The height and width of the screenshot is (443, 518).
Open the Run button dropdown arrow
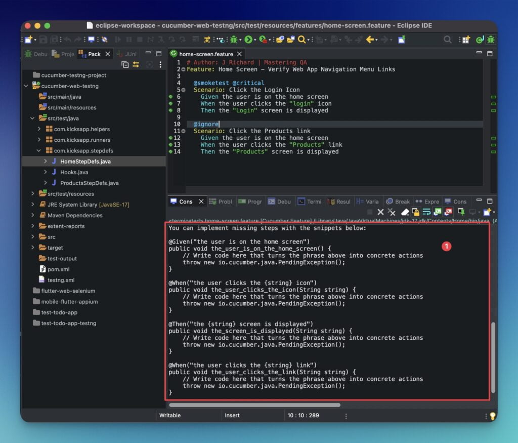(x=255, y=40)
